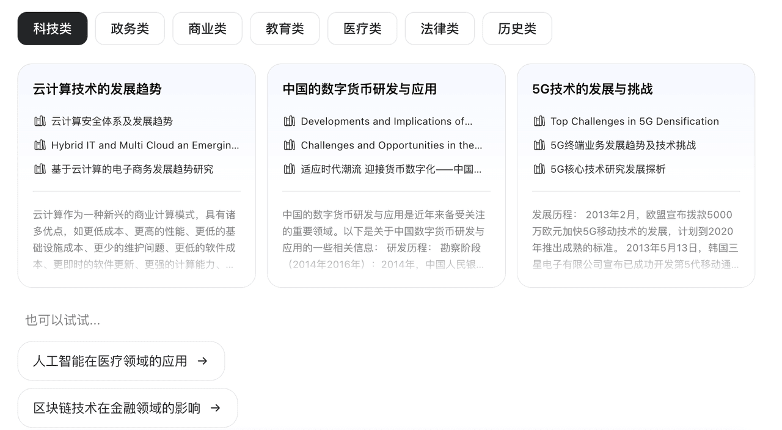Click book icon beside Challenges and Opportunities
This screenshot has width=782, height=430.
(290, 145)
